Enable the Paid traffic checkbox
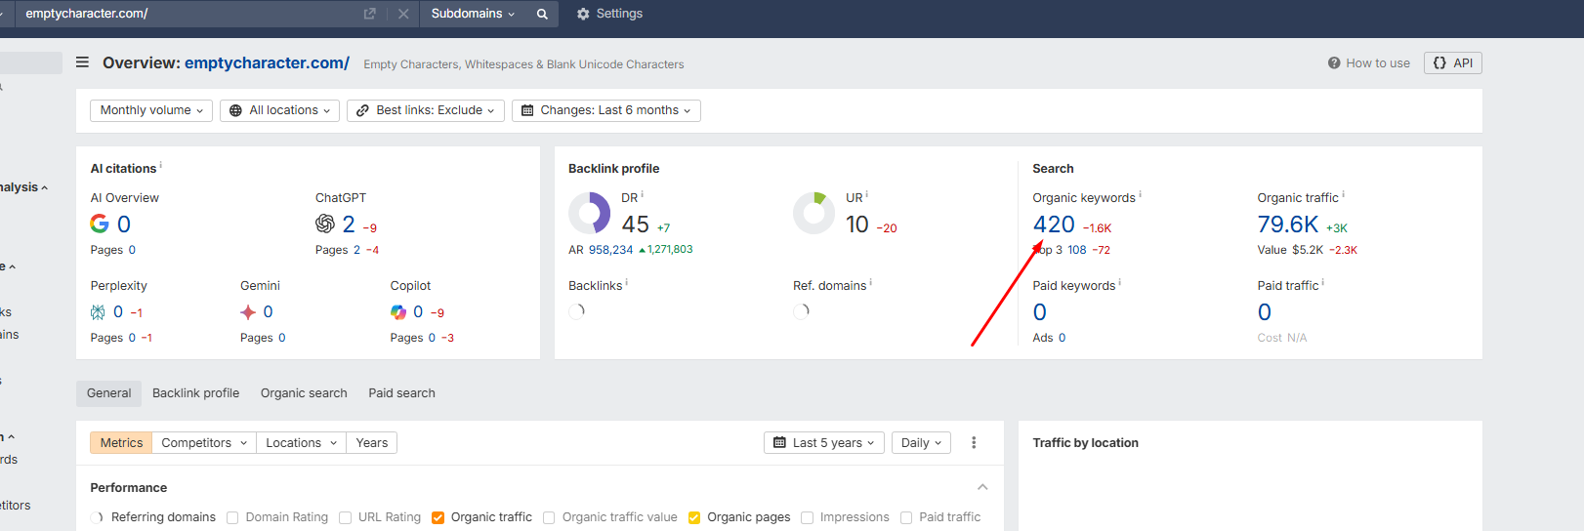Screen dimensions: 1584x531 click(906, 517)
